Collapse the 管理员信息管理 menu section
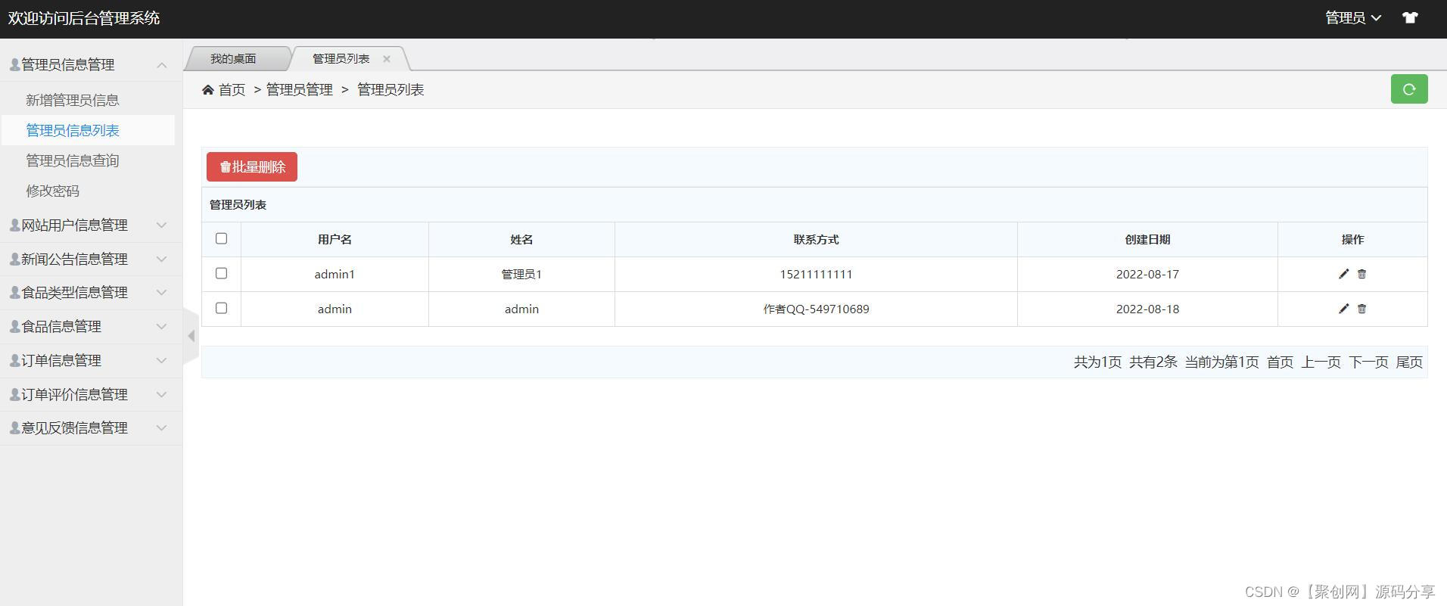1447x606 pixels. (91, 65)
